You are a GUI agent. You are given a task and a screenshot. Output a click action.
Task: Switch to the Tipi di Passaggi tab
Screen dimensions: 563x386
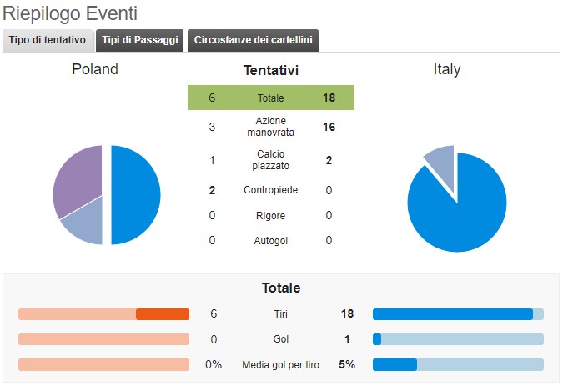140,40
